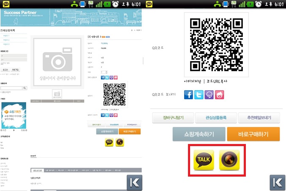Click the 관심상품등록 button on right screen

(x=216, y=118)
